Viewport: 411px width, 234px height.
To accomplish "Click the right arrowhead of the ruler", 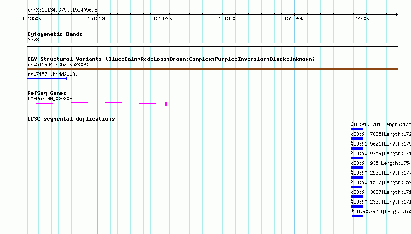I will (396, 14).
